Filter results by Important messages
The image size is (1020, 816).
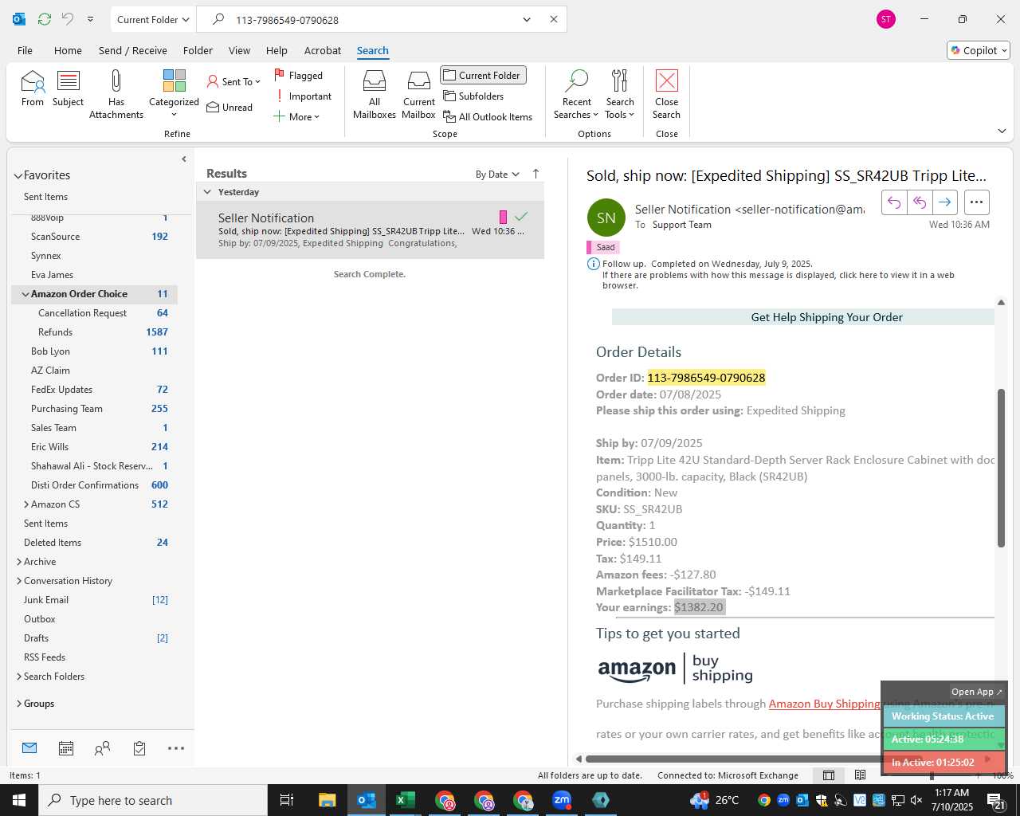click(304, 96)
